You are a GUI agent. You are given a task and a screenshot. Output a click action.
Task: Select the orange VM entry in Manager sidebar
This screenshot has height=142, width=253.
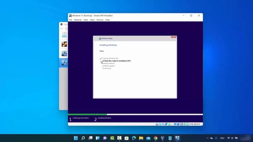[x=64, y=44]
